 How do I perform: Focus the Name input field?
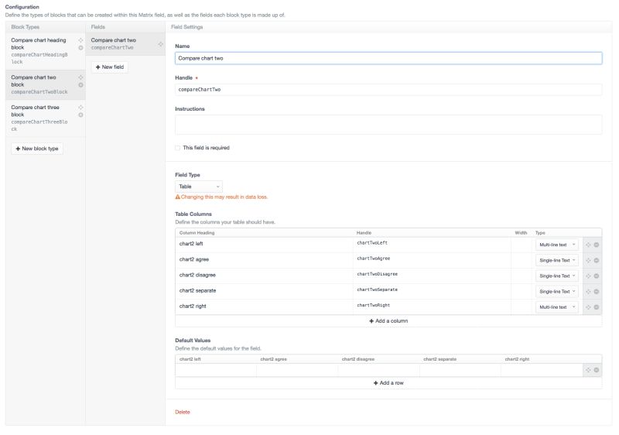388,58
